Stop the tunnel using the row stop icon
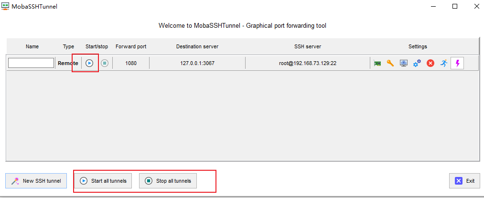 click(105, 63)
